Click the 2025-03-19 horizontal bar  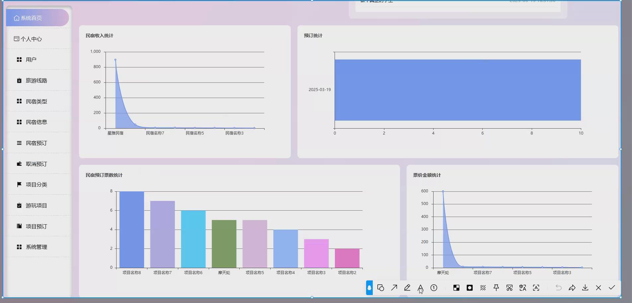(x=458, y=90)
